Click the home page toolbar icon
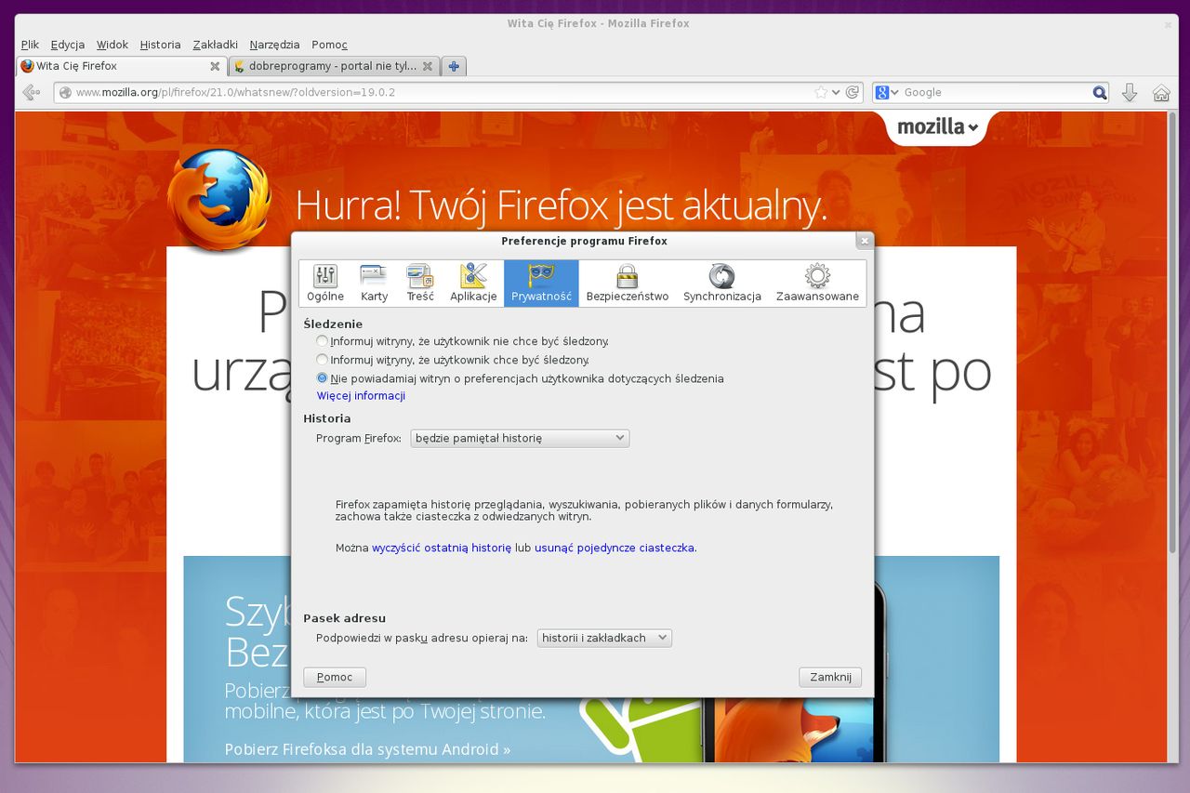Viewport: 1190px width, 793px height. 1161,92
